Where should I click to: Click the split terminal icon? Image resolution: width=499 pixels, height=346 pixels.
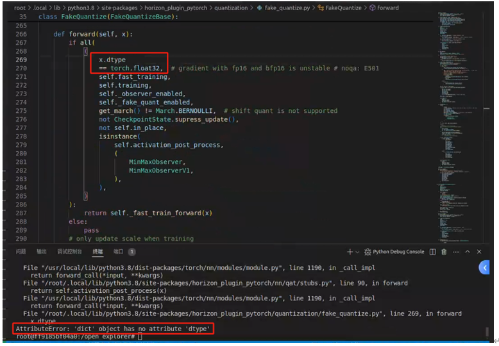click(433, 252)
